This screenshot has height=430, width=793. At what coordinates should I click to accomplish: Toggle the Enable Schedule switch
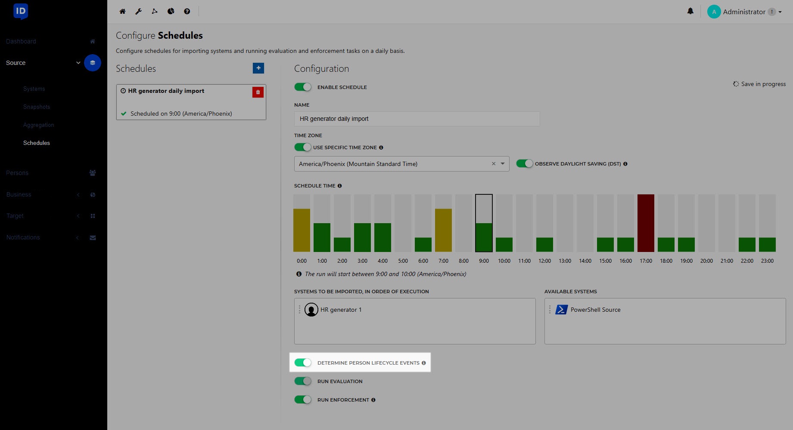tap(303, 87)
